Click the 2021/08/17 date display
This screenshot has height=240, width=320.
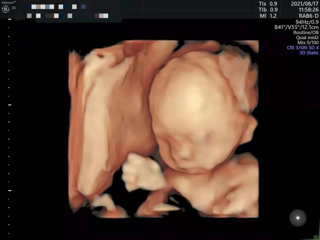(x=305, y=4)
